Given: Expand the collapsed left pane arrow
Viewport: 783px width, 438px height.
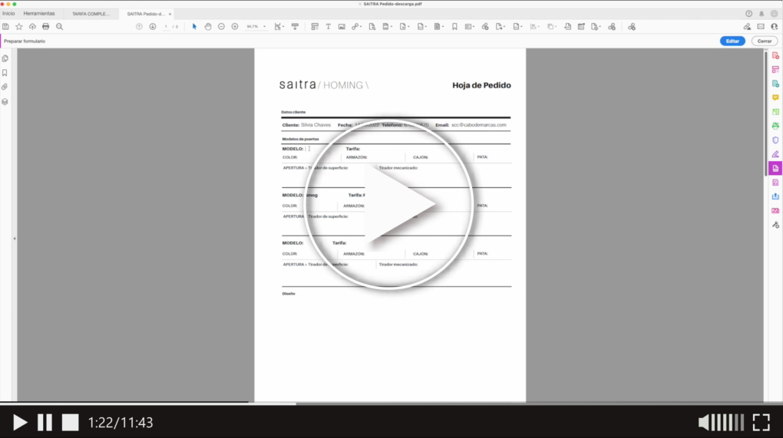Looking at the screenshot, I should pos(15,239).
